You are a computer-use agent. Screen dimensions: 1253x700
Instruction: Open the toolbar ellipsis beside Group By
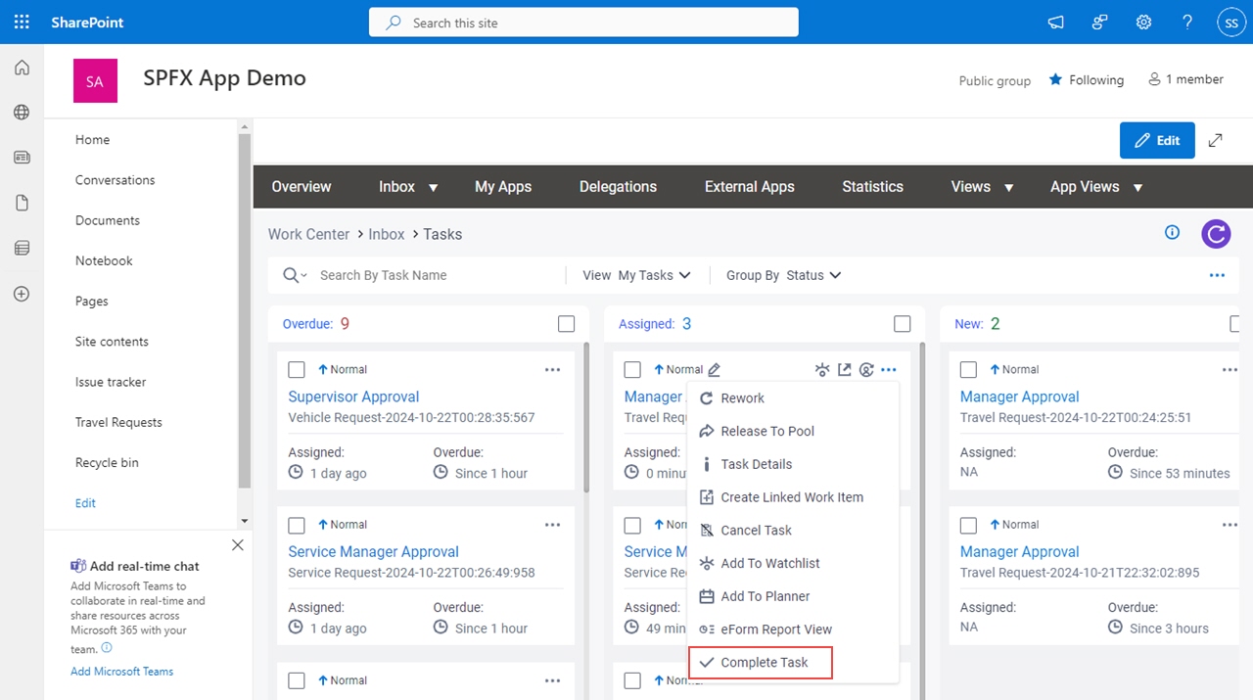[1217, 275]
